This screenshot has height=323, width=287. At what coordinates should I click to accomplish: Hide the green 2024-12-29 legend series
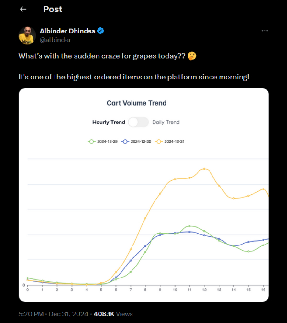point(102,142)
